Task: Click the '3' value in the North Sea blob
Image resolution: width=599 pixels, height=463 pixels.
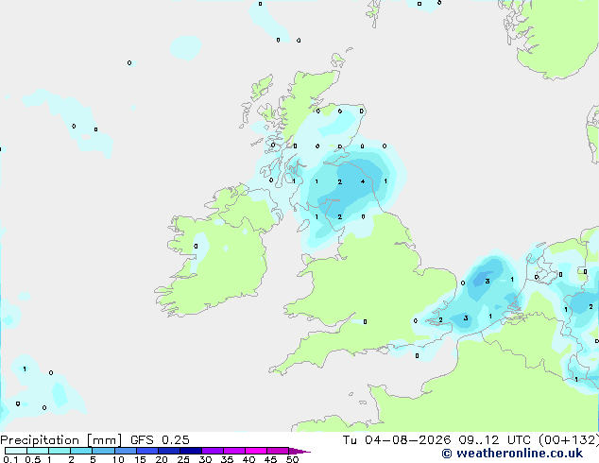Action: 488,282
